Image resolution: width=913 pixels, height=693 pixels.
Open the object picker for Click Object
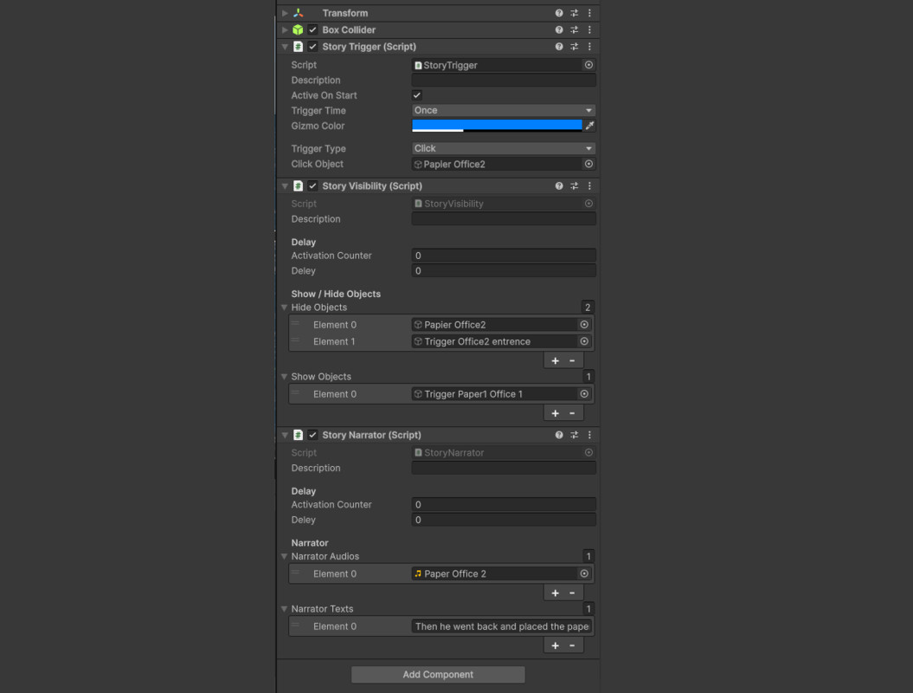[x=588, y=164]
